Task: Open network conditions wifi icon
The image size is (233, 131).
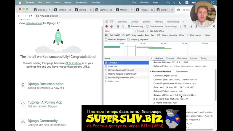Action: [185, 27]
